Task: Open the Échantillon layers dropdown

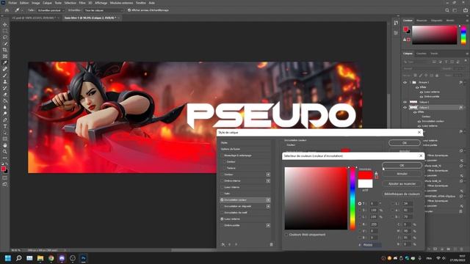Action: point(104,10)
